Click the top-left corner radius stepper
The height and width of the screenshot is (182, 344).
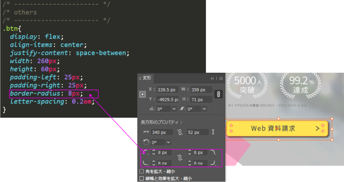pos(154,152)
